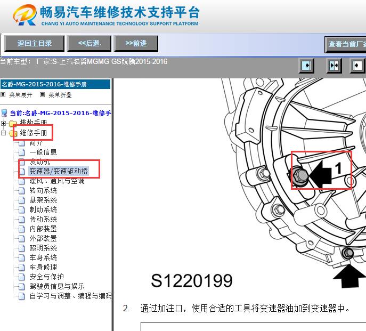Collapse the 维修手册 tree node
The height and width of the screenshot is (331, 366).
[x=3, y=133]
